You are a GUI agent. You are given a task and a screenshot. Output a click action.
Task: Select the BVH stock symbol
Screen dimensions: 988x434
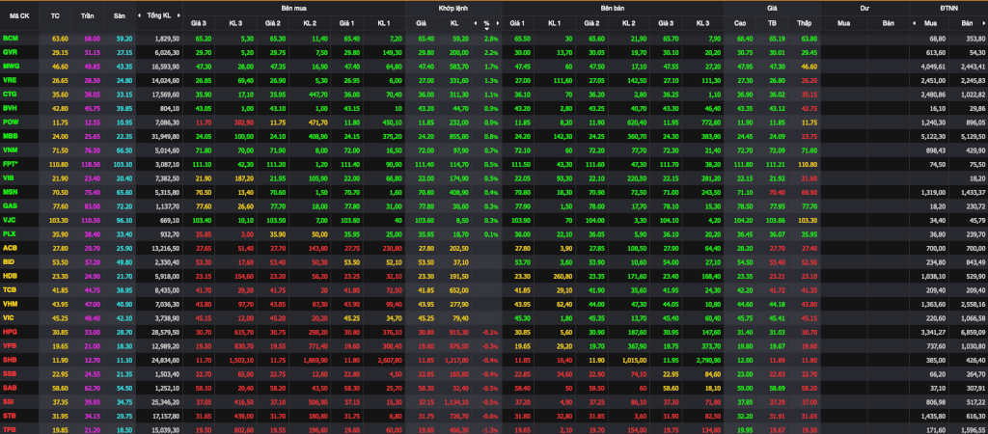[x=10, y=108]
